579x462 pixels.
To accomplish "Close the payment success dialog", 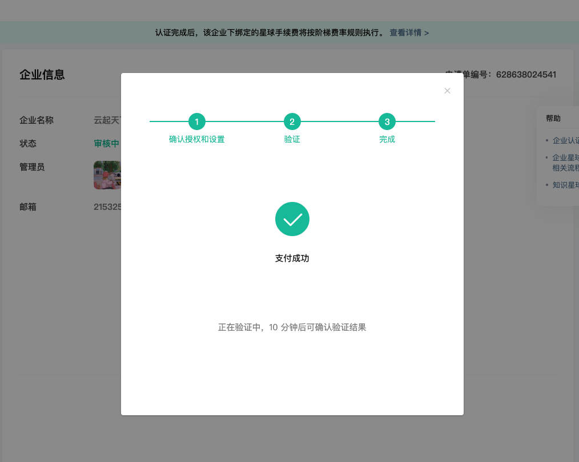I will (447, 91).
